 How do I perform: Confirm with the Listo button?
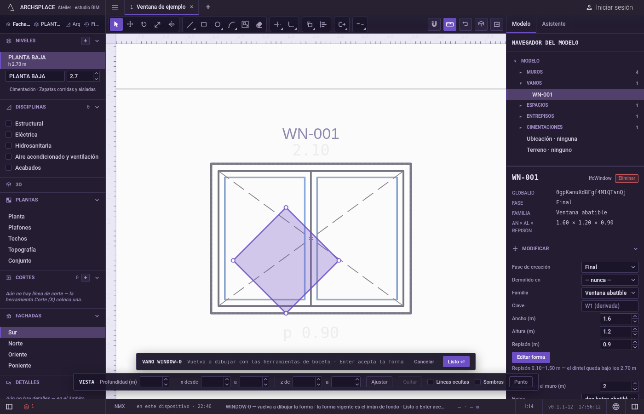456,362
